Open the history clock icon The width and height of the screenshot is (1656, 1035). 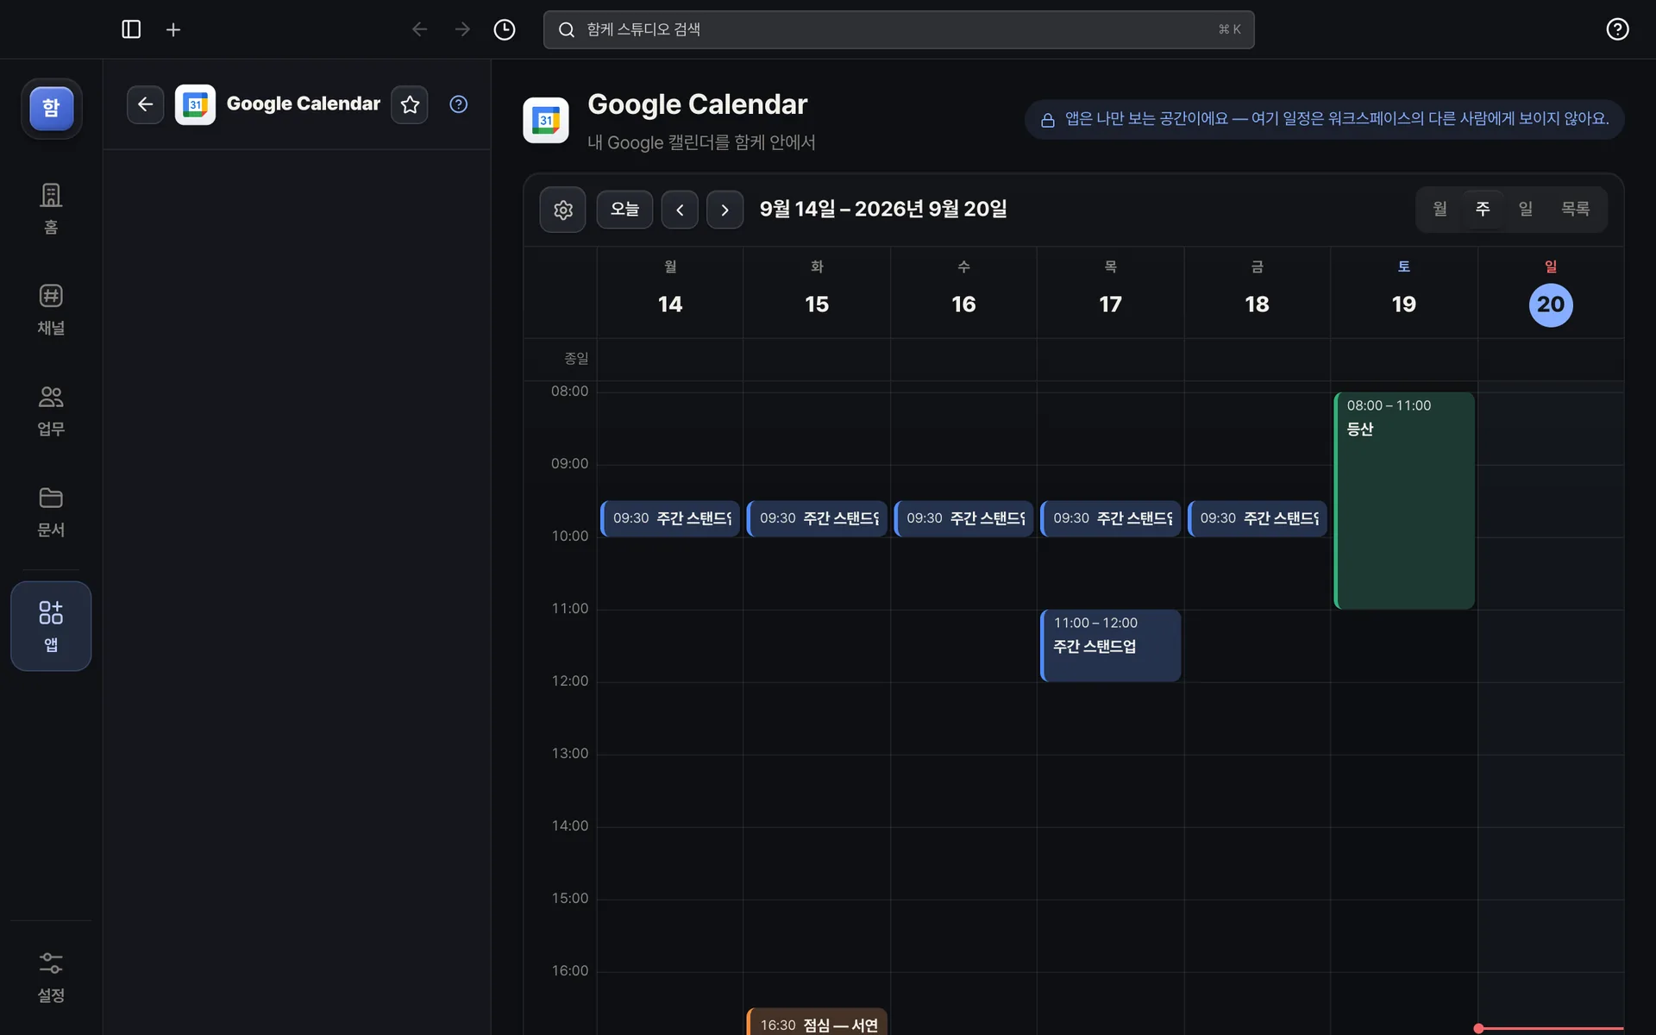[505, 29]
